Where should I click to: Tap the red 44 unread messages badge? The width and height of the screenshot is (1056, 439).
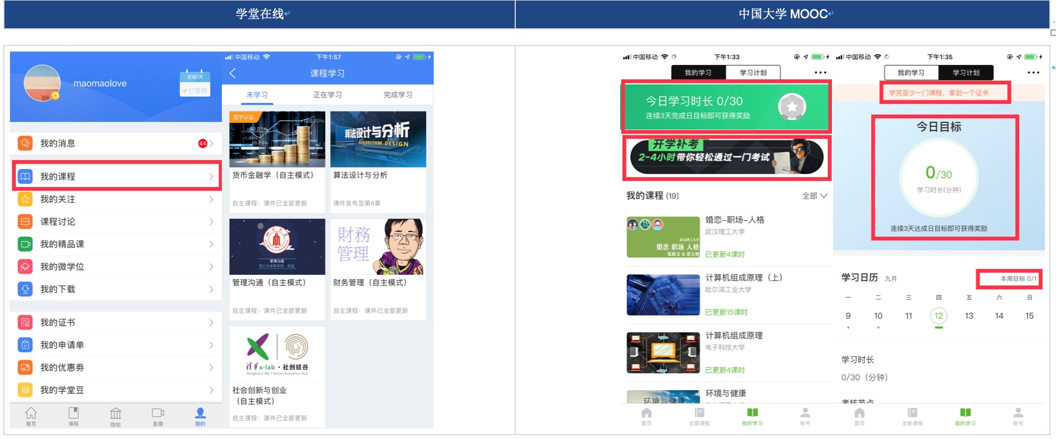[202, 144]
